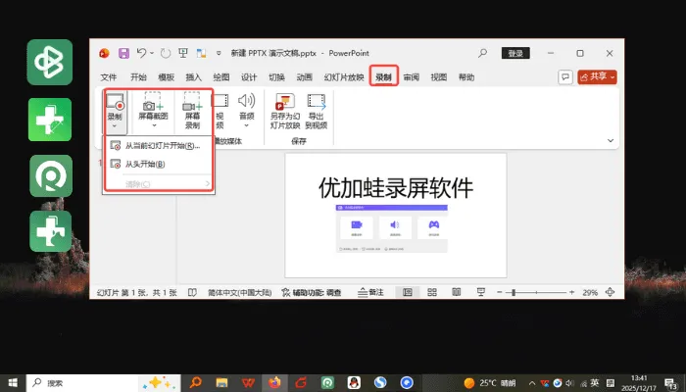This screenshot has width=686, height=392.
Task: Click the Redo/Repeat icon
Action: pos(166,53)
